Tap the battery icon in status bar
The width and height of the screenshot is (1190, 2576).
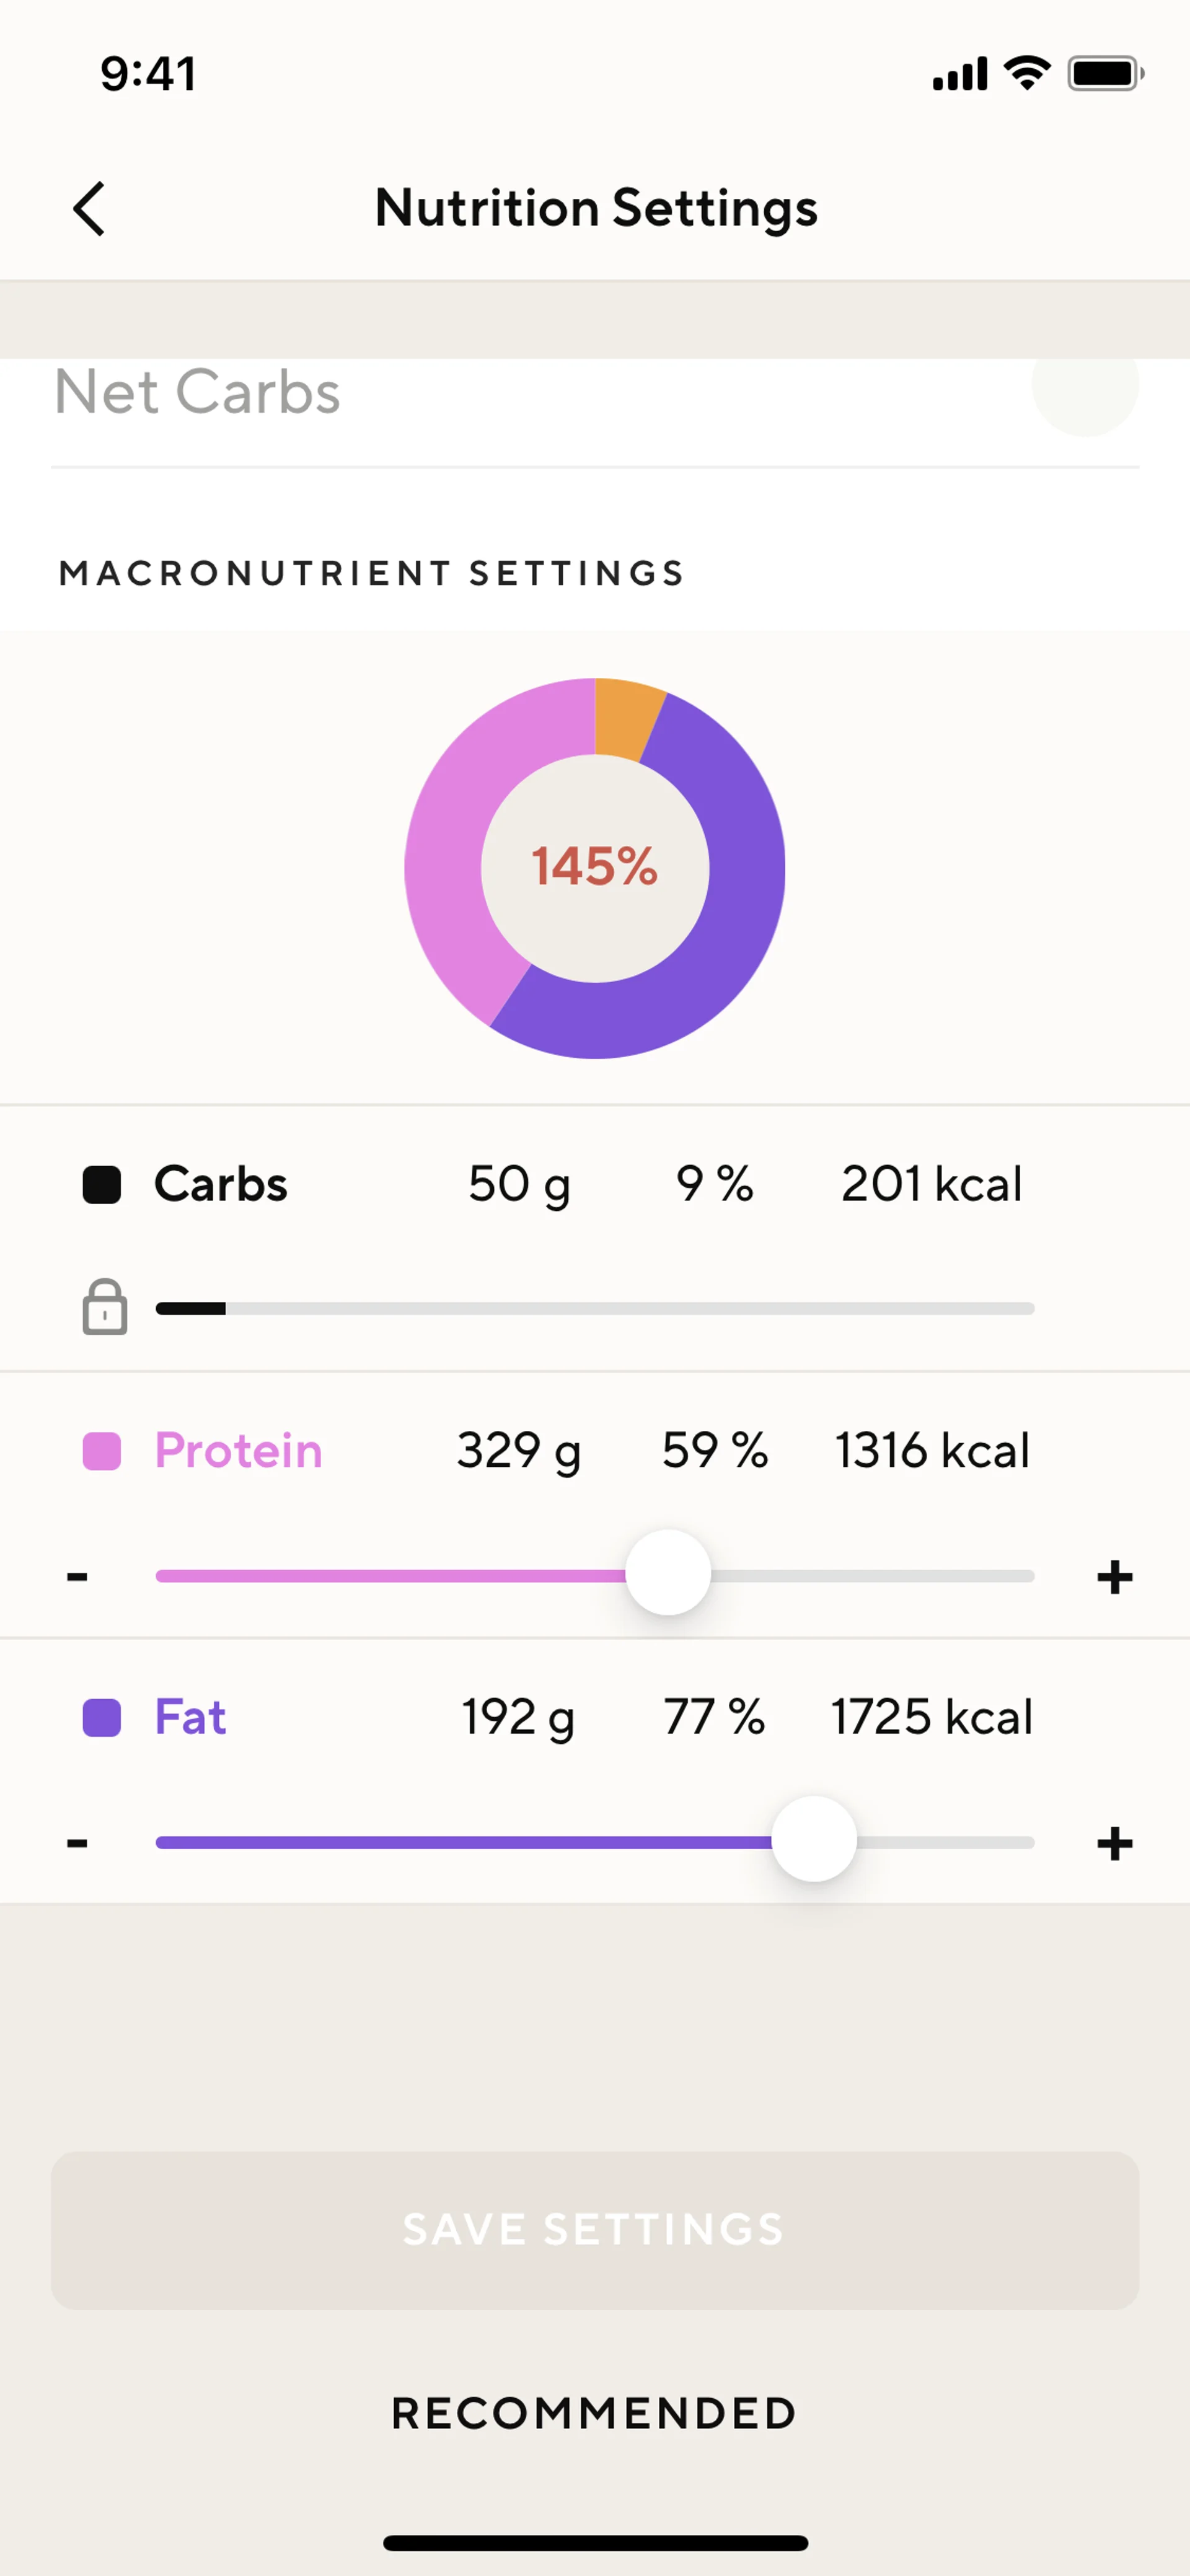pyautogui.click(x=1106, y=74)
